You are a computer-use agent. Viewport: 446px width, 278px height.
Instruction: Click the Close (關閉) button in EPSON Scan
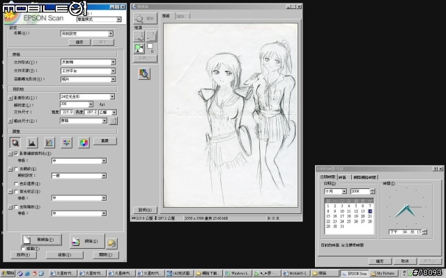pos(106,255)
